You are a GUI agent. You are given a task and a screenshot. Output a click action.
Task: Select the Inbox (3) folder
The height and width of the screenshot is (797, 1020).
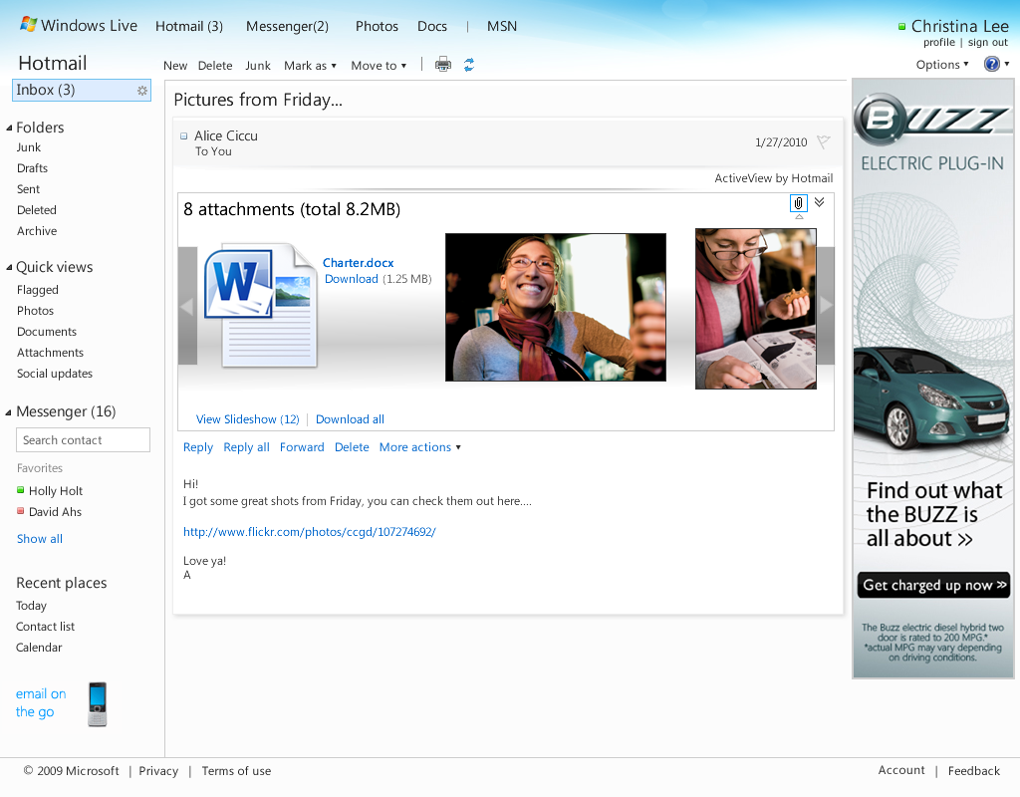coord(82,90)
